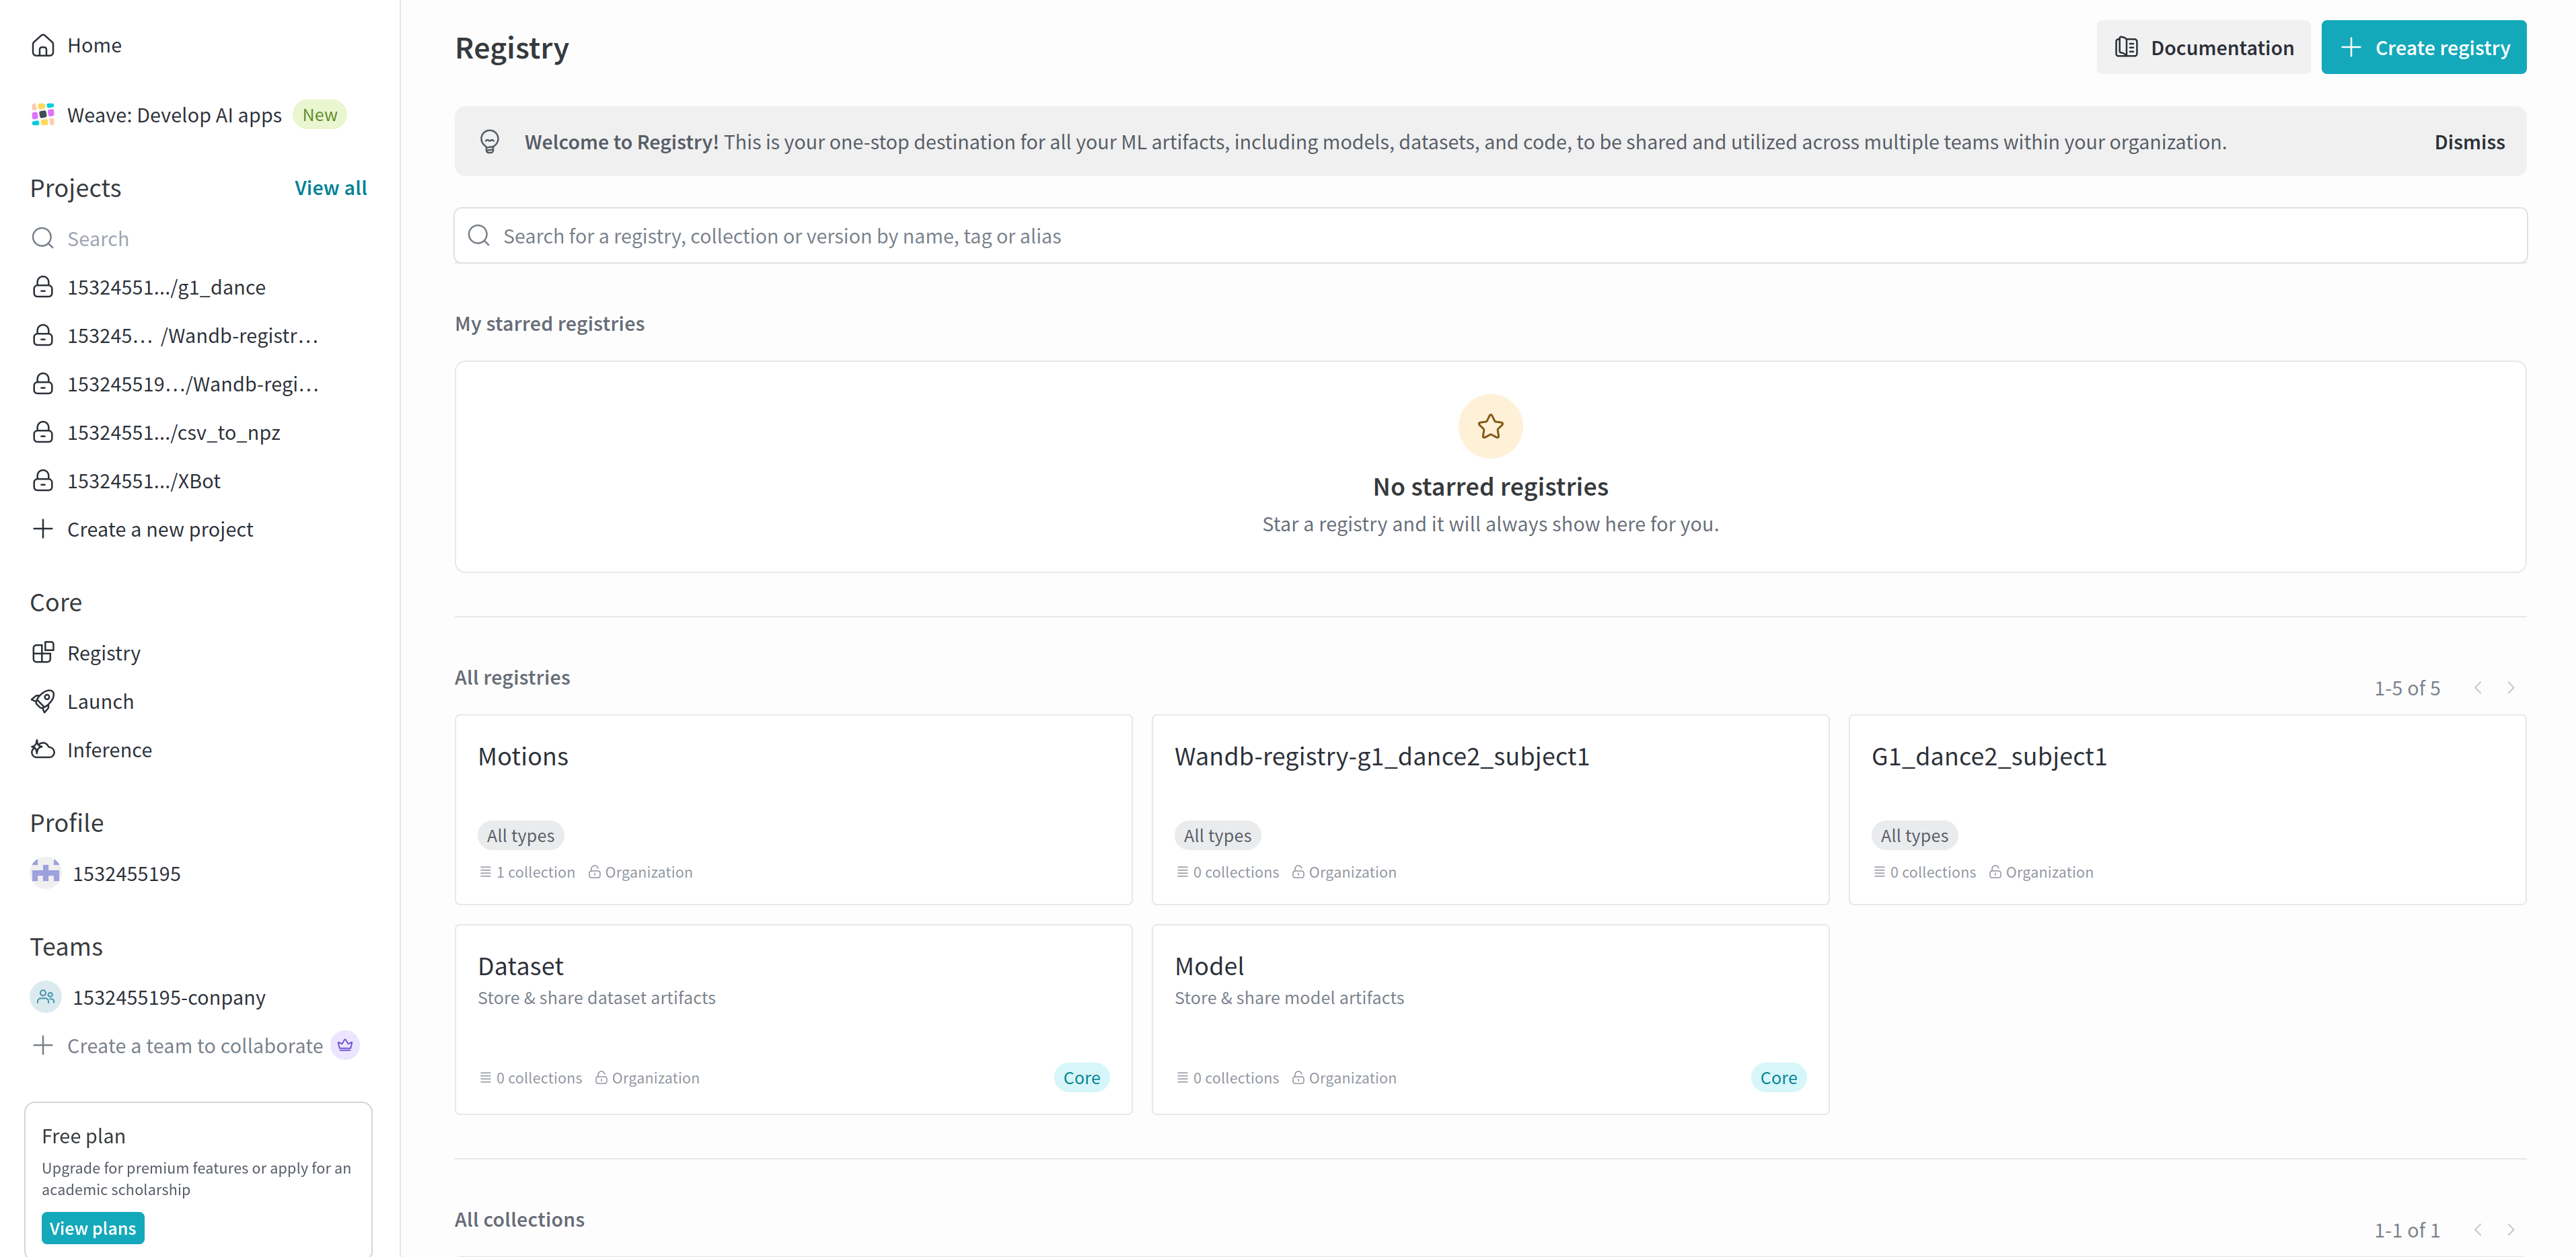Open the Motions registry card
Screen dimensions: 2576x1257
[x=793, y=810]
